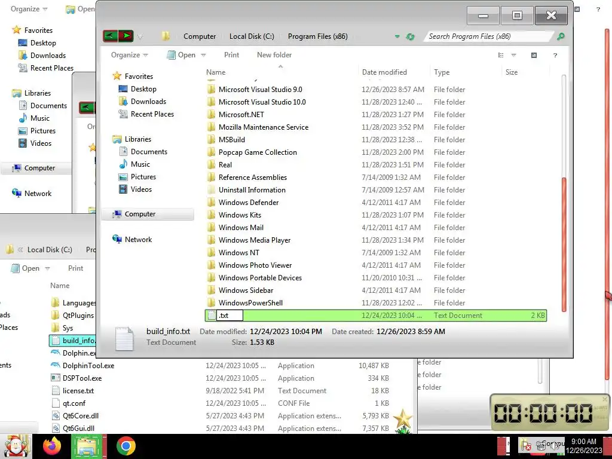Click the New folder button
The height and width of the screenshot is (459, 612).
(x=274, y=55)
